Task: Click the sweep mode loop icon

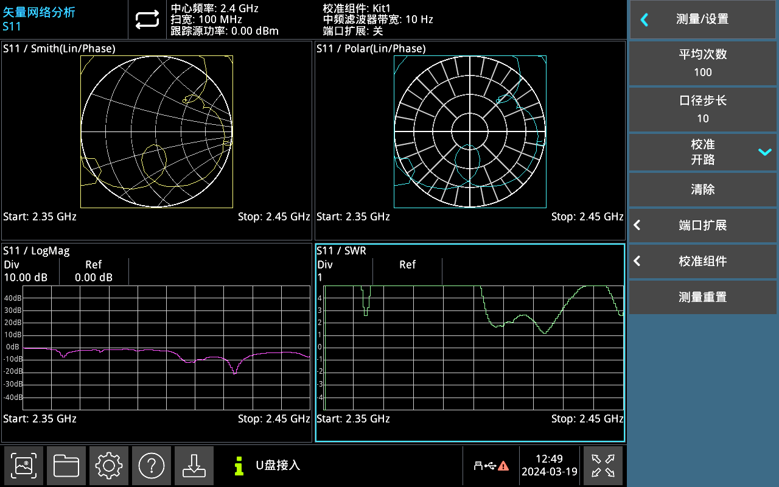Action: click(147, 20)
